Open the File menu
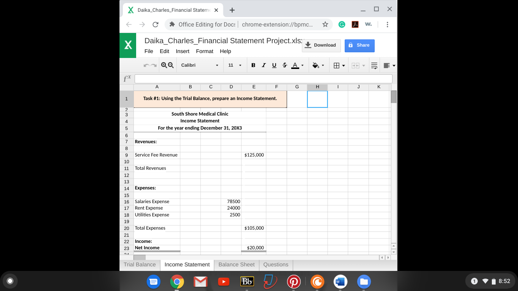The height and width of the screenshot is (291, 518). pos(149,51)
